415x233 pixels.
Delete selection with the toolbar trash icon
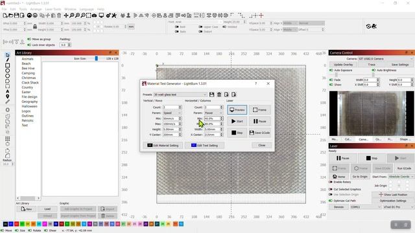[59, 16]
